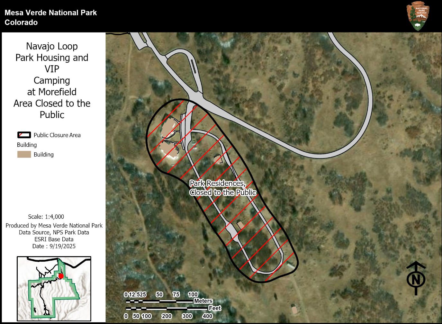Select the isolated building near the bottom scale bar
The image size is (442, 324).
[x=294, y=310]
